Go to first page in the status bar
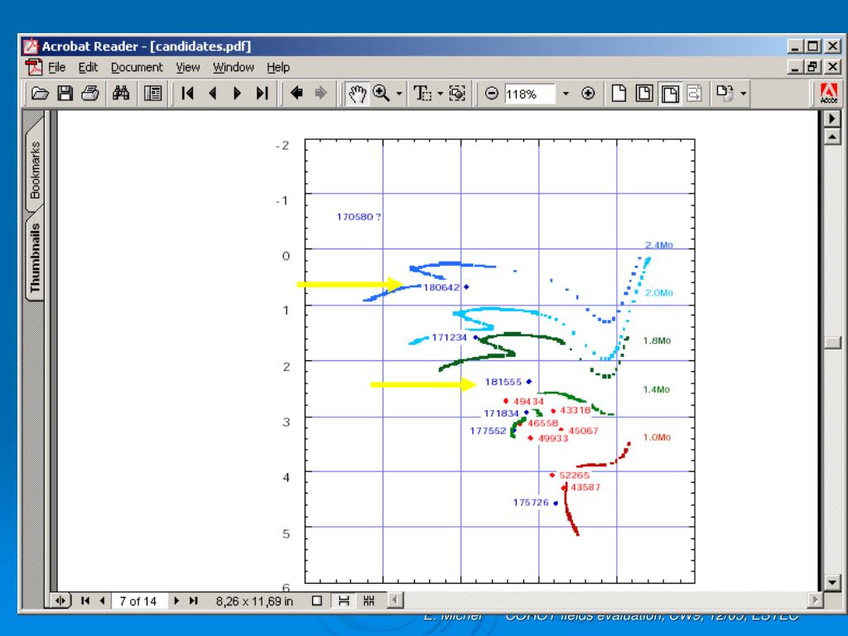Viewport: 848px width, 636px height. coord(85,601)
